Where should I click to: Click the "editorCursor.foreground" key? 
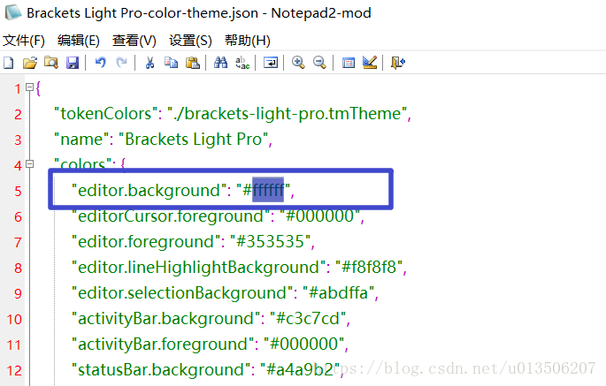[x=171, y=216]
